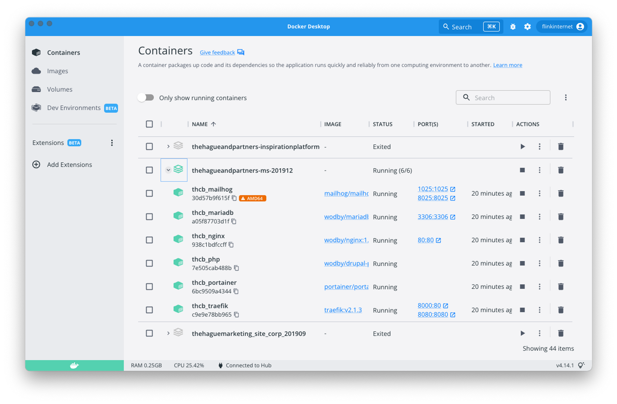Open Dev Environments from the sidebar
Screen dimensions: 617x404
36,108
